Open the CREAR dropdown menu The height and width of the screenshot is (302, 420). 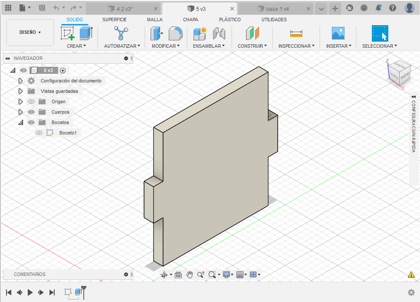point(76,46)
